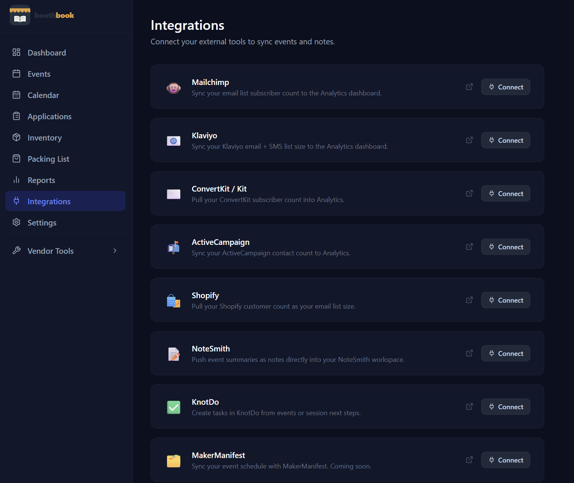Open the Packing List page

point(65,159)
